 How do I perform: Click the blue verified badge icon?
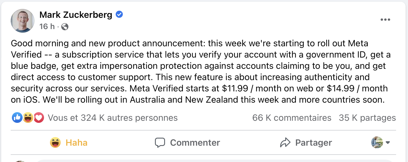tap(119, 14)
